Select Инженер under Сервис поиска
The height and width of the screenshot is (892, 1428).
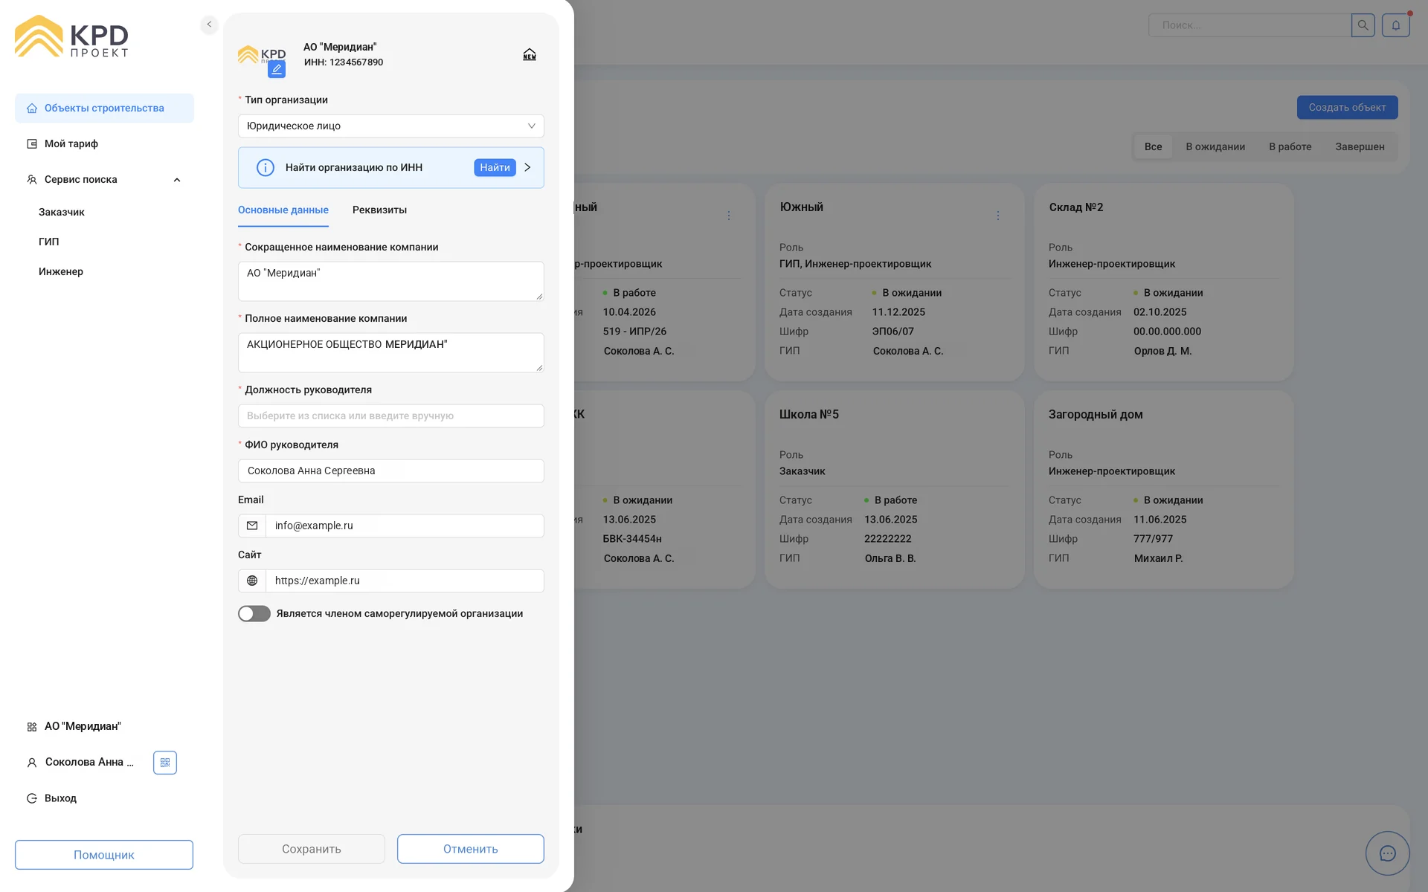point(61,271)
